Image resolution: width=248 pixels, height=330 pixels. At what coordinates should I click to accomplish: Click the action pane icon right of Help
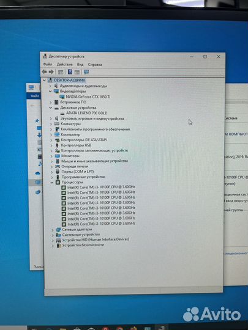pyautogui.click(x=77, y=72)
